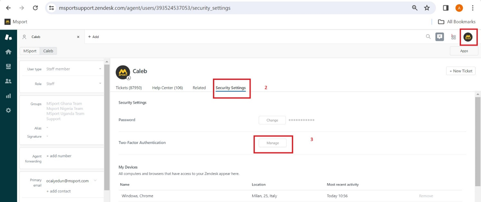
Task: Click the user name Caleb heading
Action: 140,71
